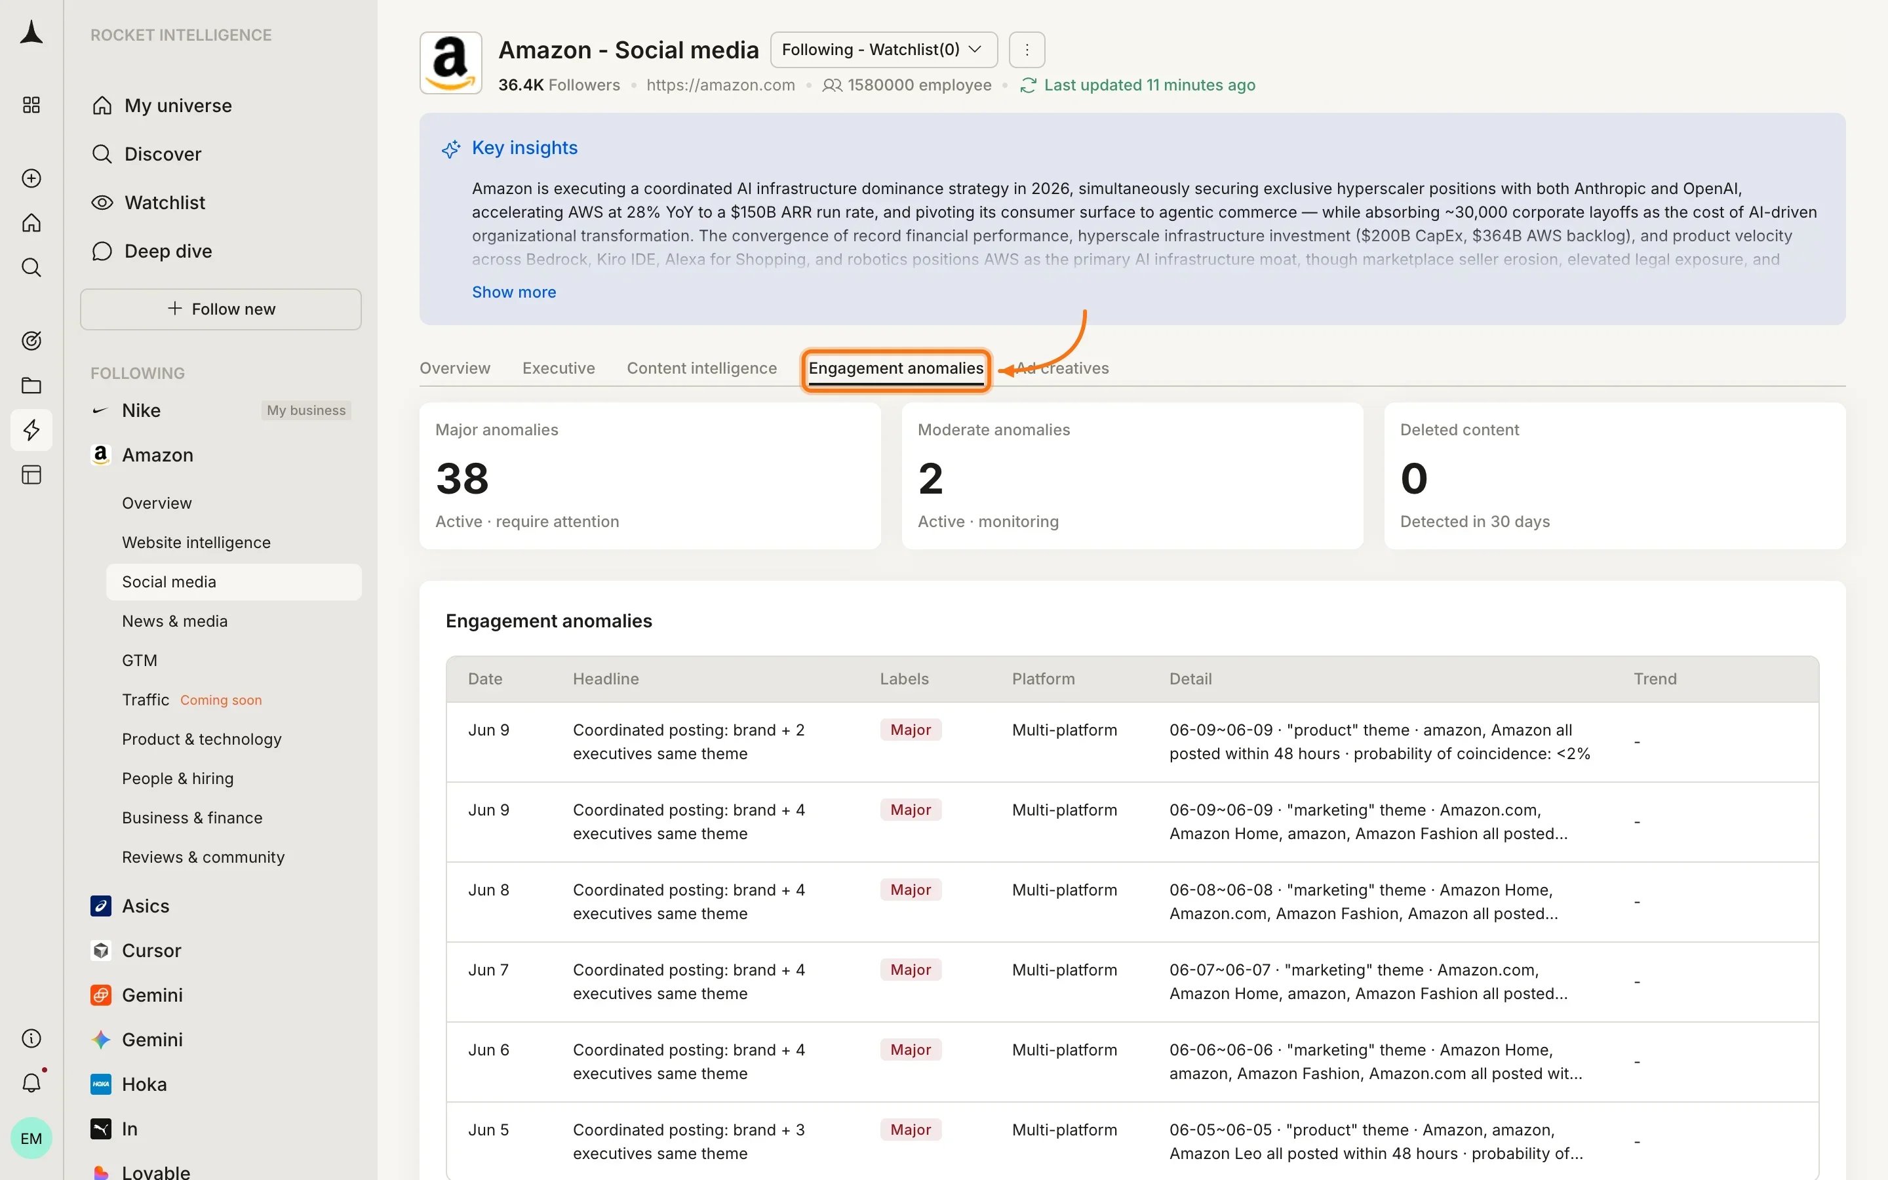
Task: Click the multicolor star Gemini icon
Action: pyautogui.click(x=101, y=1039)
